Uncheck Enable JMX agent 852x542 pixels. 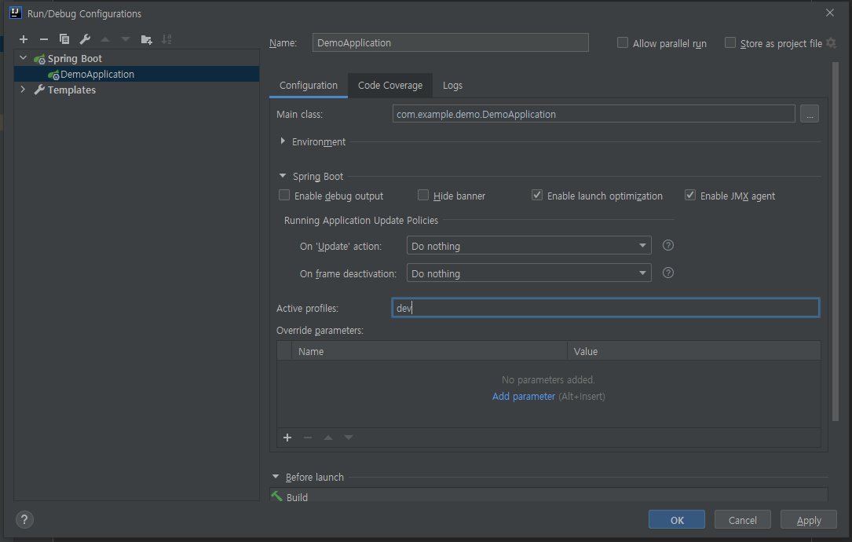point(690,195)
